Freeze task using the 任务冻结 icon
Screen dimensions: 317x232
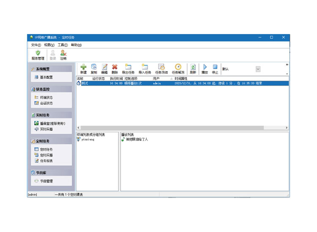point(161,67)
